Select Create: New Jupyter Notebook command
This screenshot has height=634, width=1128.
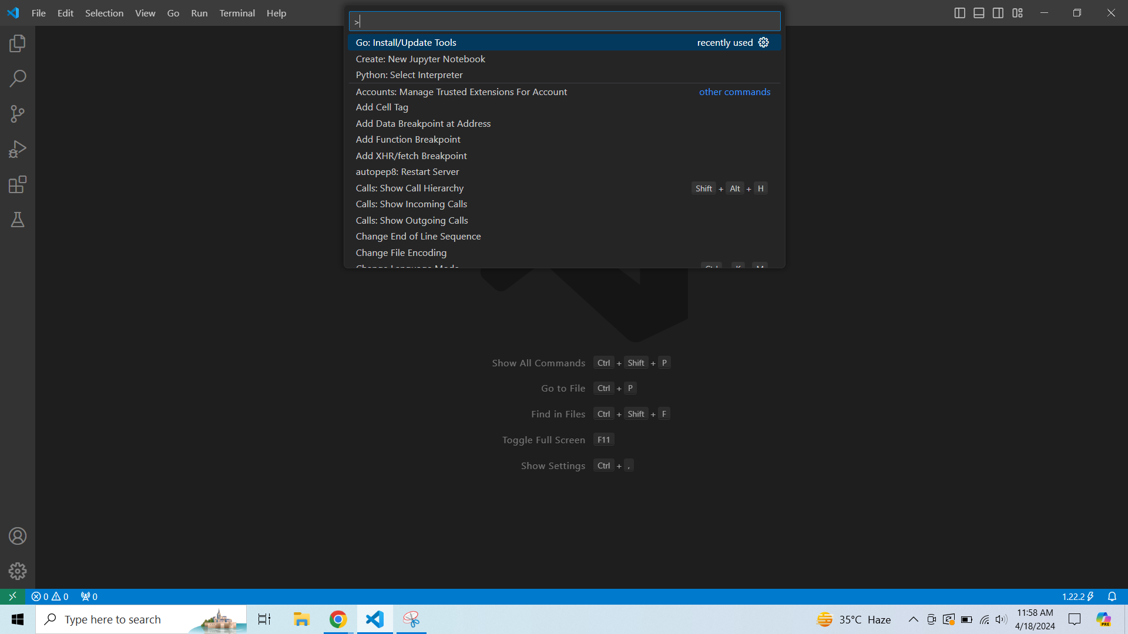click(564, 59)
